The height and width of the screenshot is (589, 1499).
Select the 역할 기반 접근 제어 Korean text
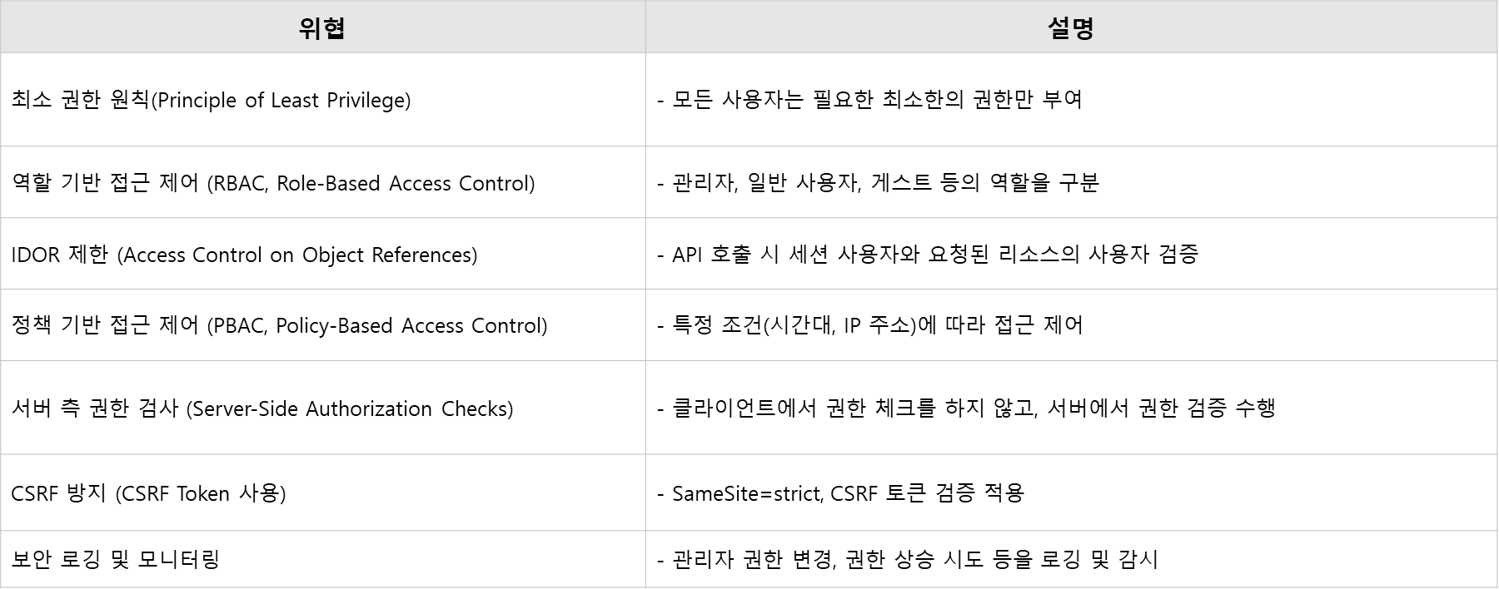click(105, 183)
